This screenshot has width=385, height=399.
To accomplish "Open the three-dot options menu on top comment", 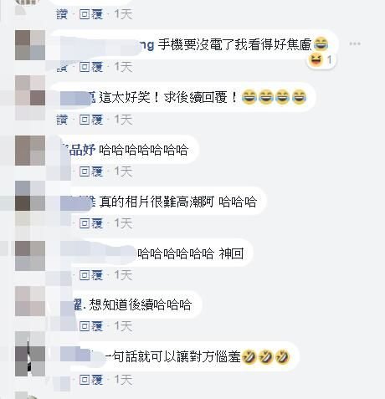I will click(355, 43).
